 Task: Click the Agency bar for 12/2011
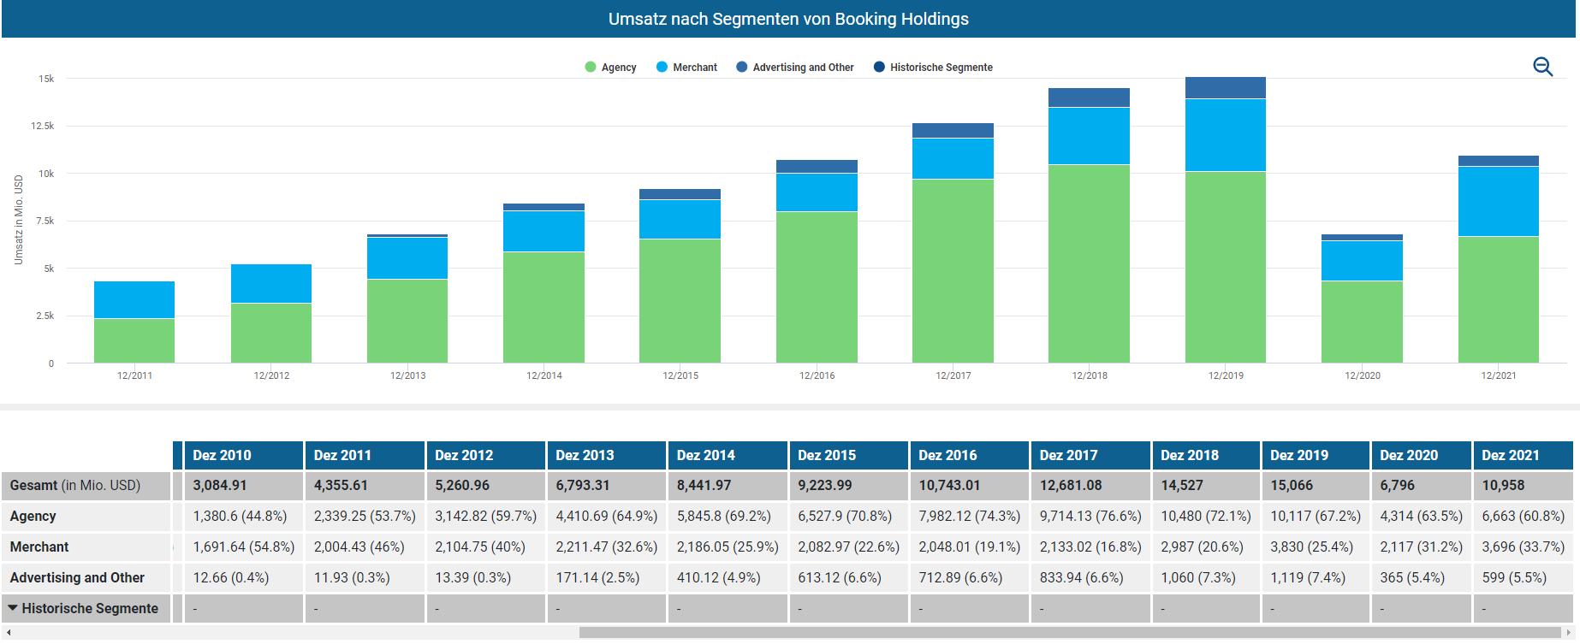pyautogui.click(x=134, y=340)
